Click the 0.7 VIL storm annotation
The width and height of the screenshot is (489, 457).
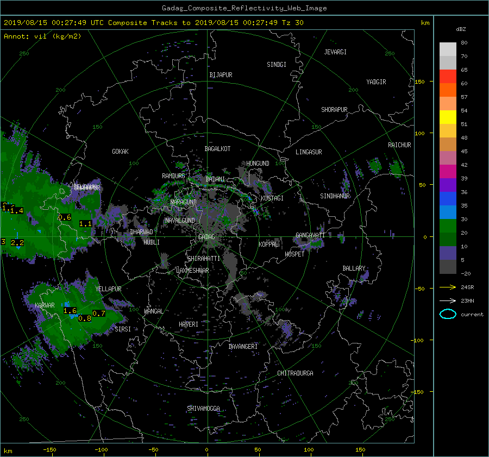point(99,313)
